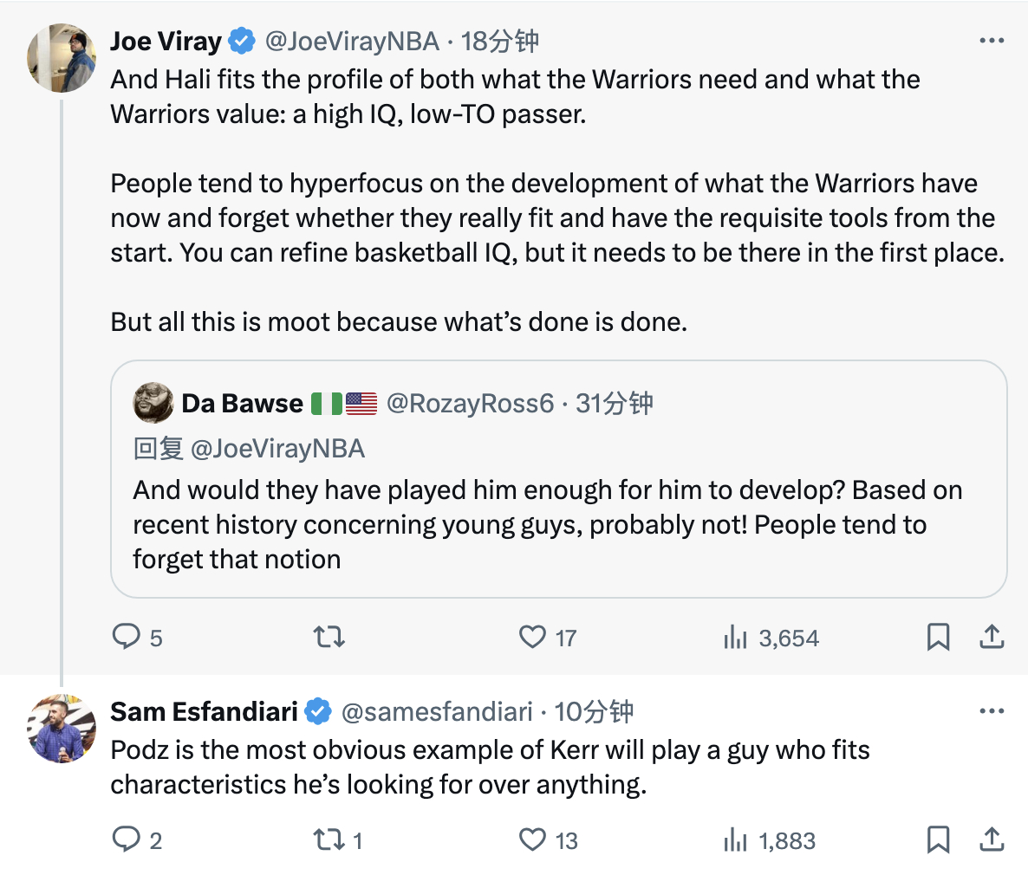The image size is (1028, 875).
Task: Retweet Sam Esfandiari's post
Action: tap(329, 839)
